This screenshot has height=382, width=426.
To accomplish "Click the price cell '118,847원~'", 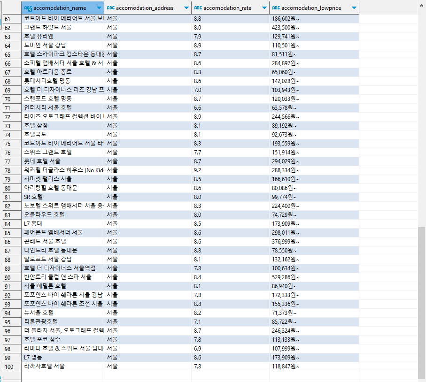I will coord(314,366).
